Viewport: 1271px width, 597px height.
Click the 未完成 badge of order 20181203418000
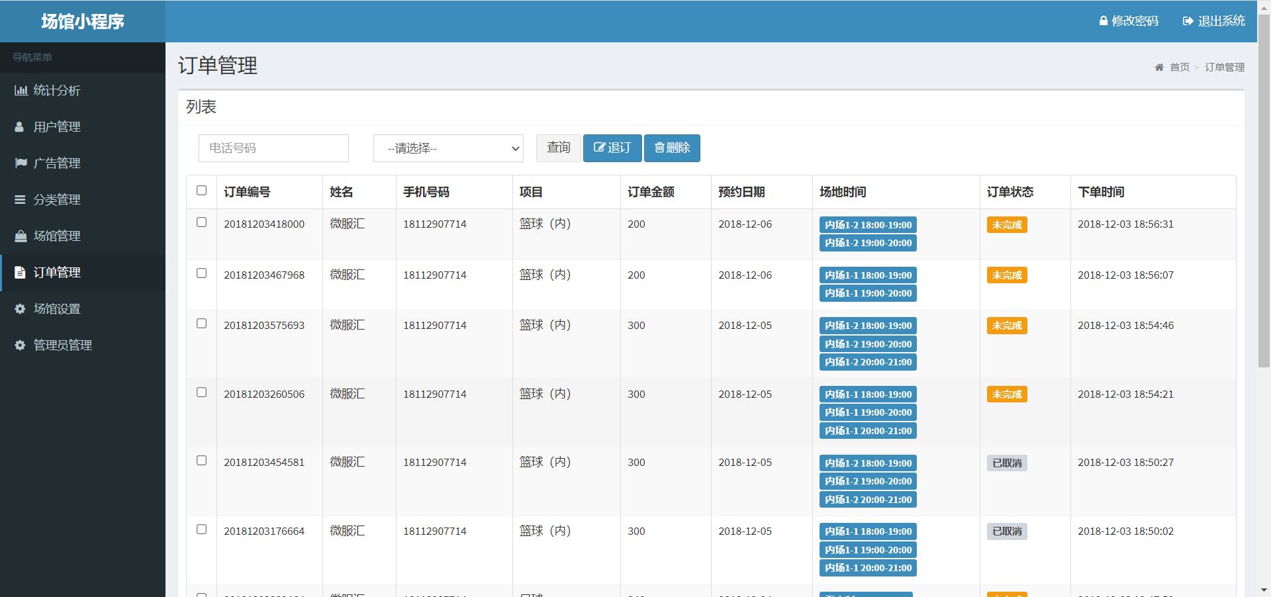pyautogui.click(x=1007, y=225)
